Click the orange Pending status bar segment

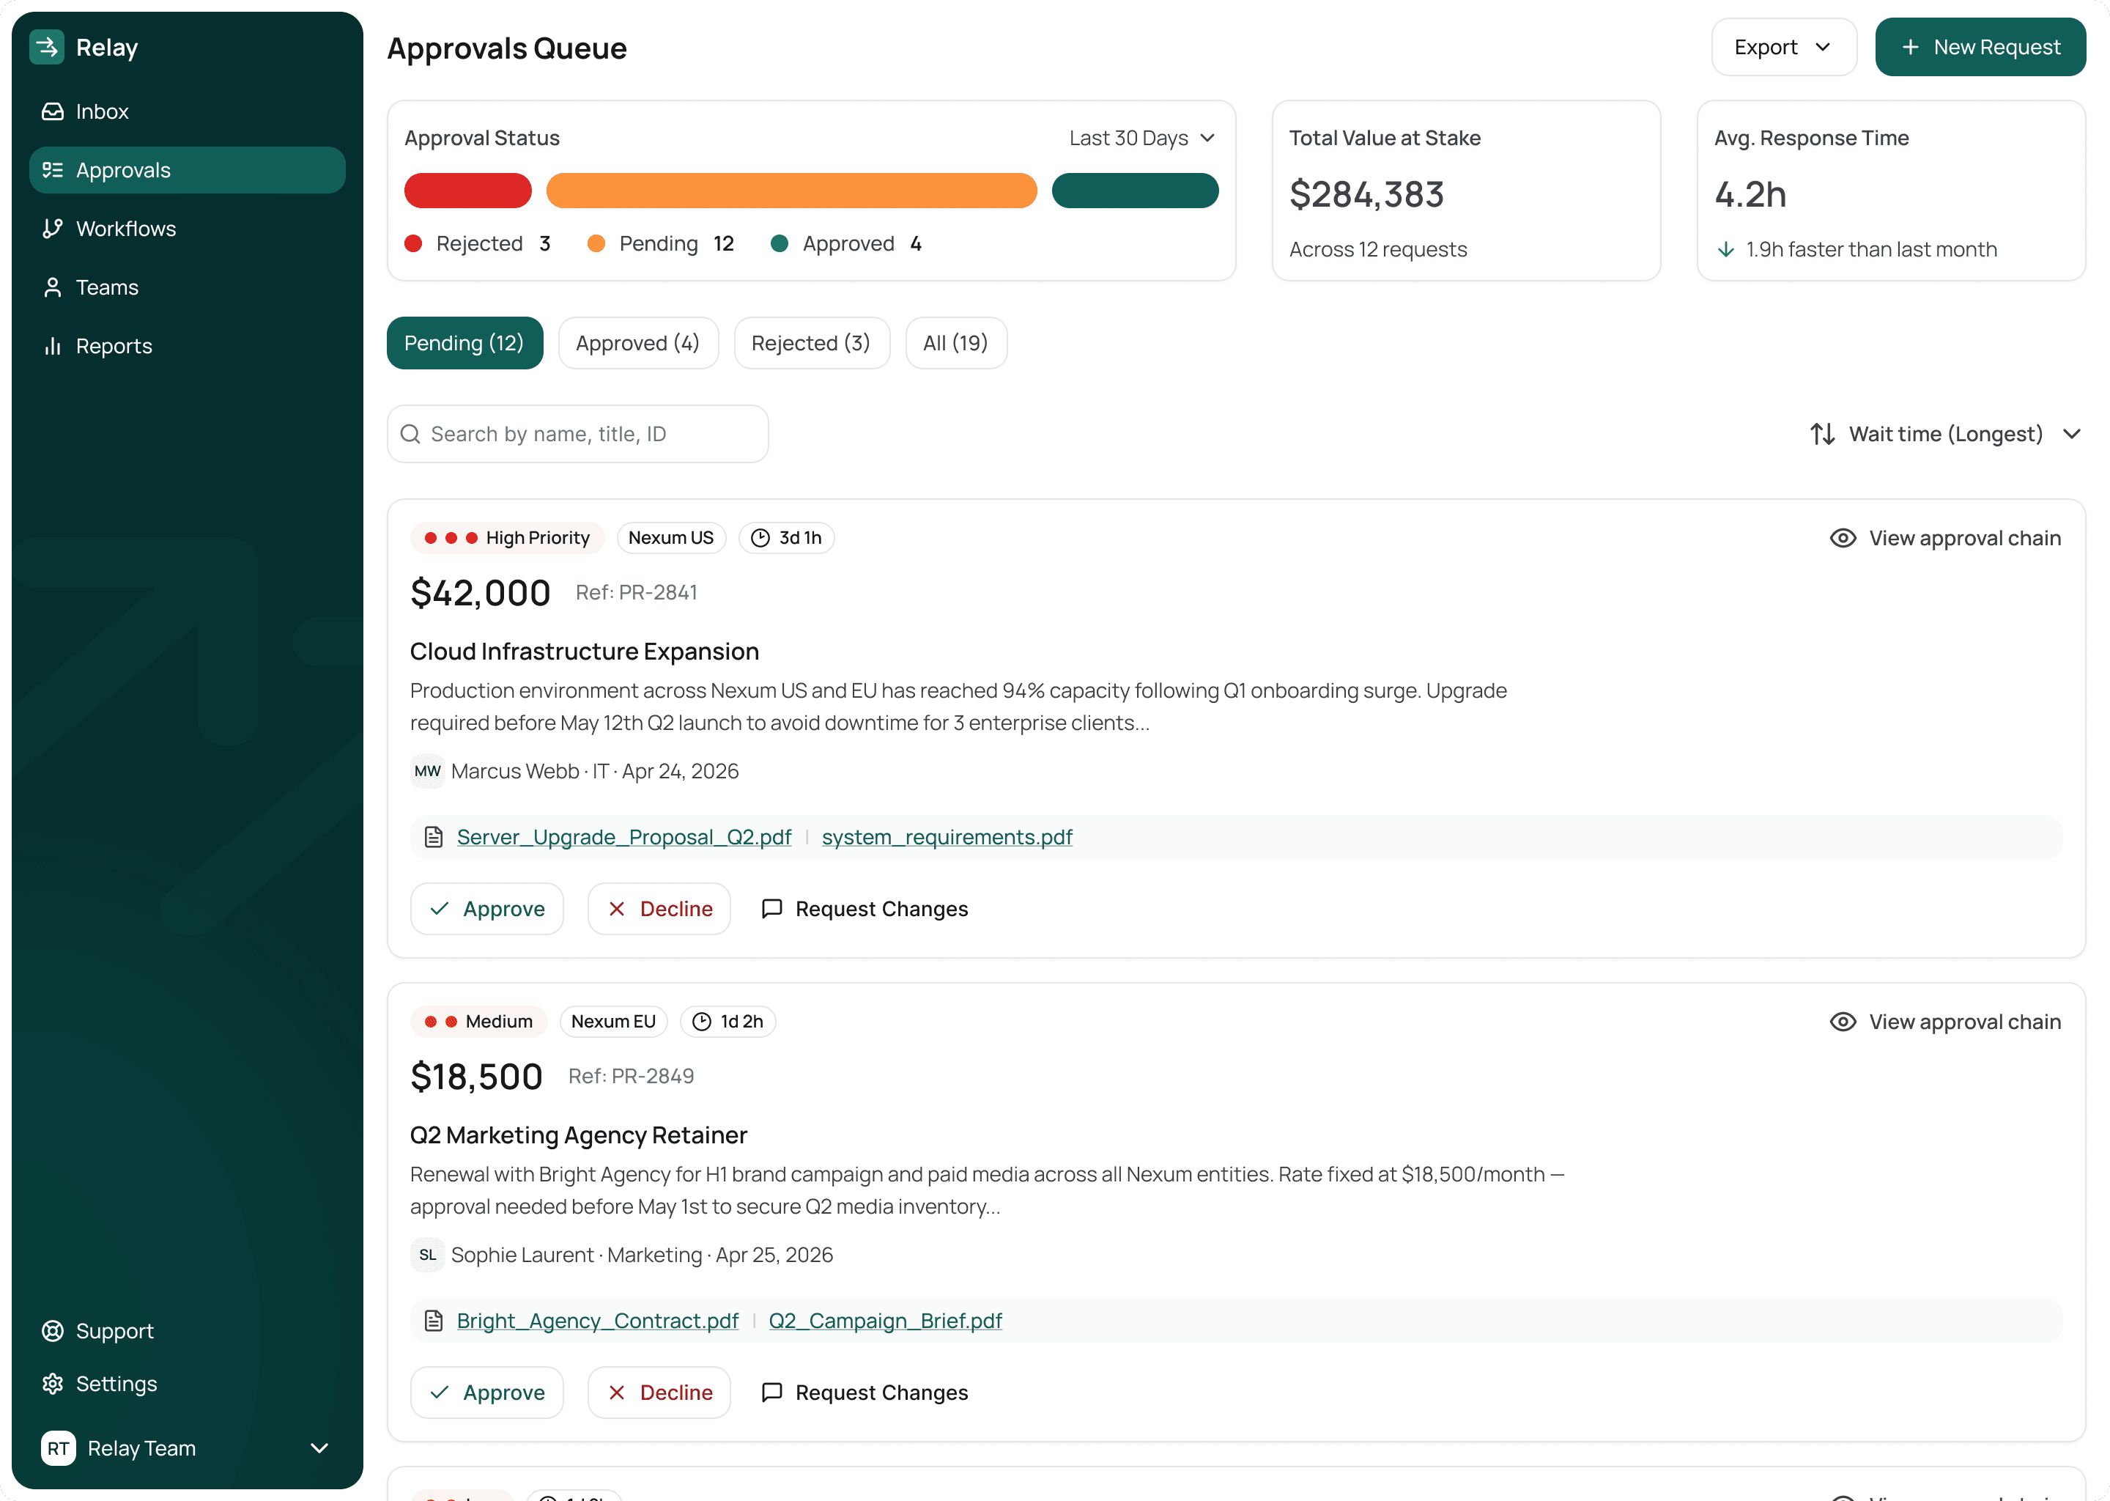click(x=791, y=191)
